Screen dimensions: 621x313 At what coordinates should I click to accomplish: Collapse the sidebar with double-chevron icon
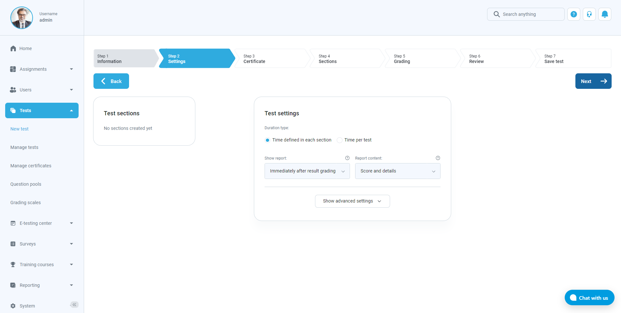point(74,305)
